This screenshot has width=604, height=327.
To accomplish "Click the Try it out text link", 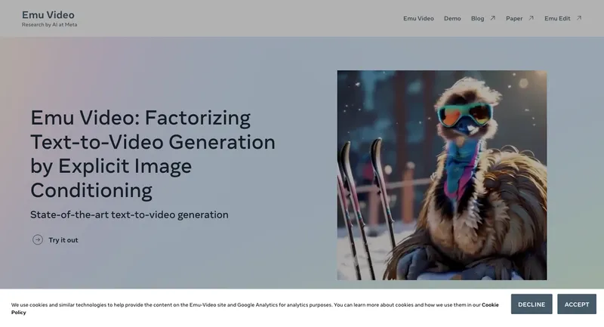I will [x=63, y=240].
